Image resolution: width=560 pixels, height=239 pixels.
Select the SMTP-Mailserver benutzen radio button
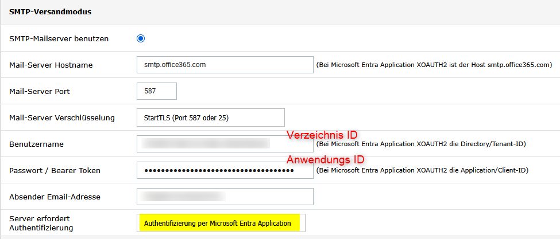[141, 39]
